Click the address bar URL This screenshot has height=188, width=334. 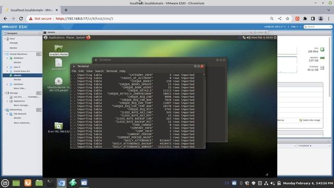(85, 19)
